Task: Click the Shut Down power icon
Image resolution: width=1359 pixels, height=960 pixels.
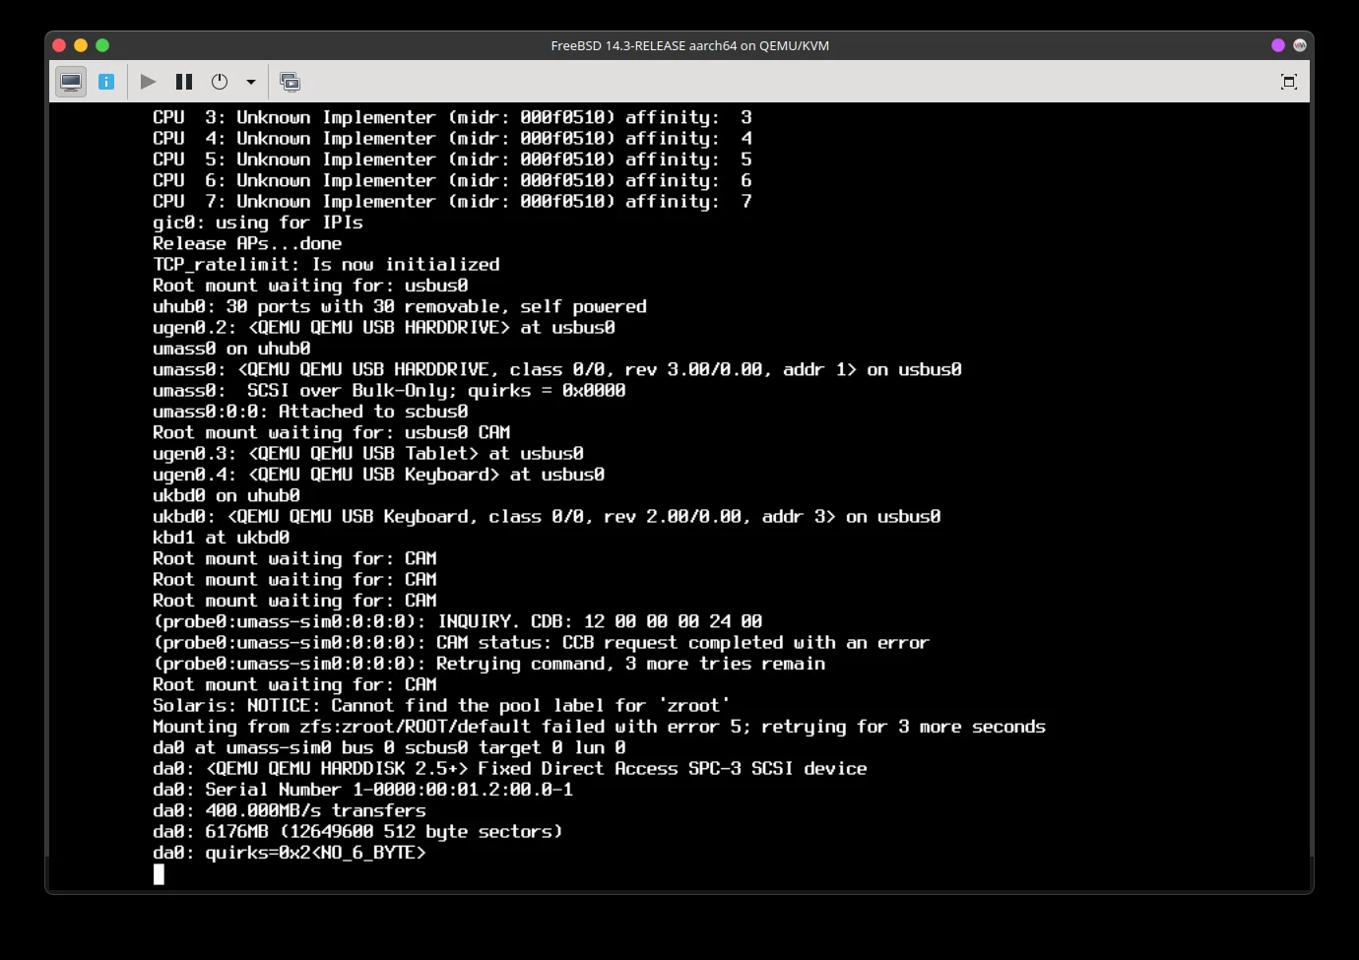Action: pos(220,82)
